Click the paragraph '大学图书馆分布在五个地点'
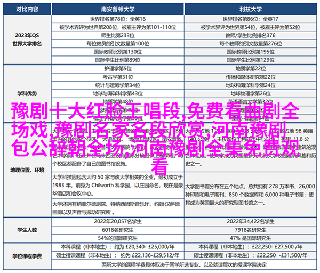This screenshot has width=320, height=273. coord(251,195)
